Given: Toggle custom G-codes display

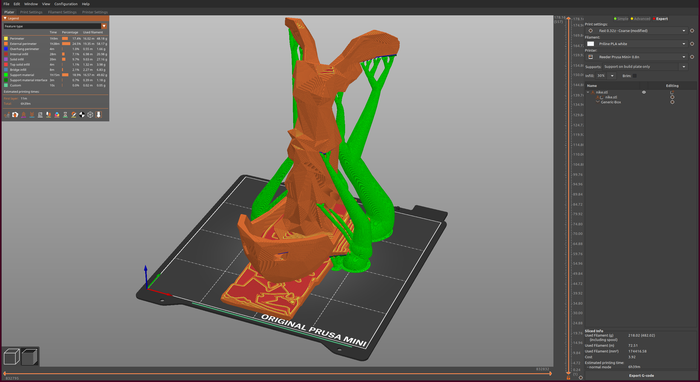Looking at the screenshot, I should pyautogui.click(x=74, y=115).
